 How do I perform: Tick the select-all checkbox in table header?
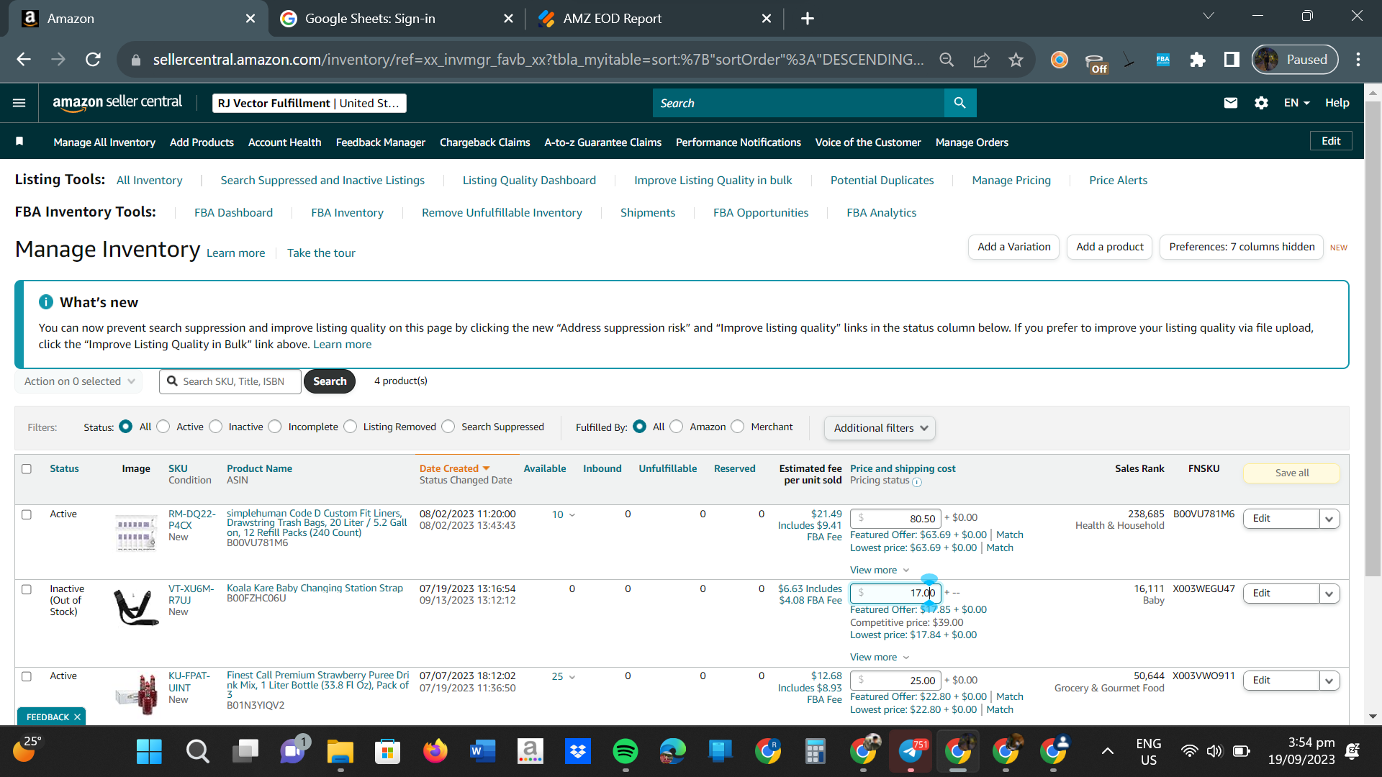pyautogui.click(x=27, y=469)
